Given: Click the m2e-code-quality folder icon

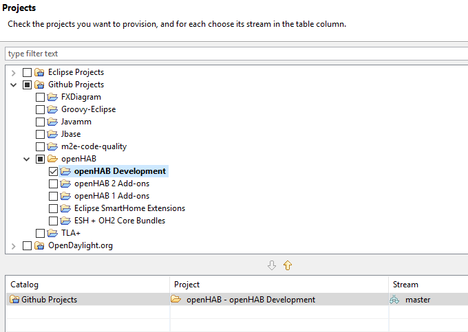Looking at the screenshot, I should click(52, 146).
